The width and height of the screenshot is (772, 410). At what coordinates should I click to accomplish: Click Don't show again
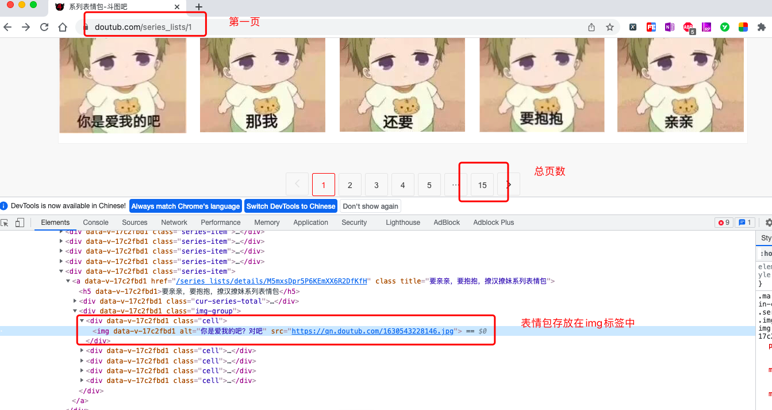371,206
